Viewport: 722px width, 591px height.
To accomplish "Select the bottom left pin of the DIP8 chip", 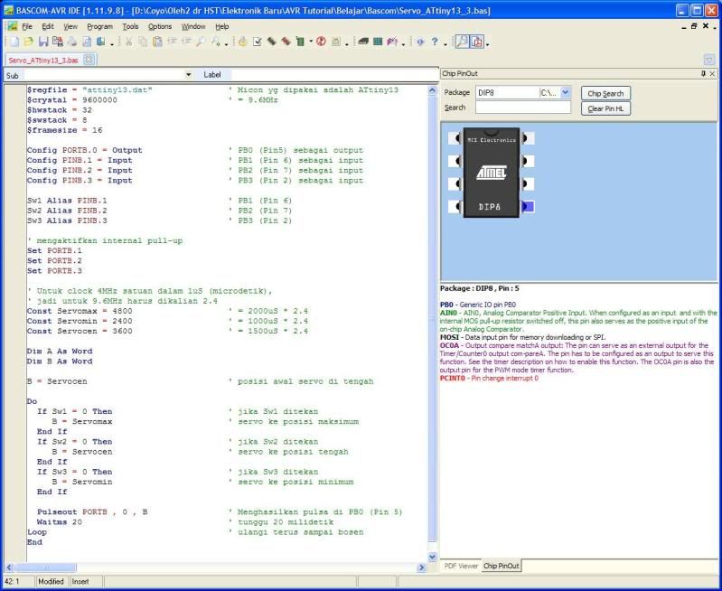I will click(455, 206).
